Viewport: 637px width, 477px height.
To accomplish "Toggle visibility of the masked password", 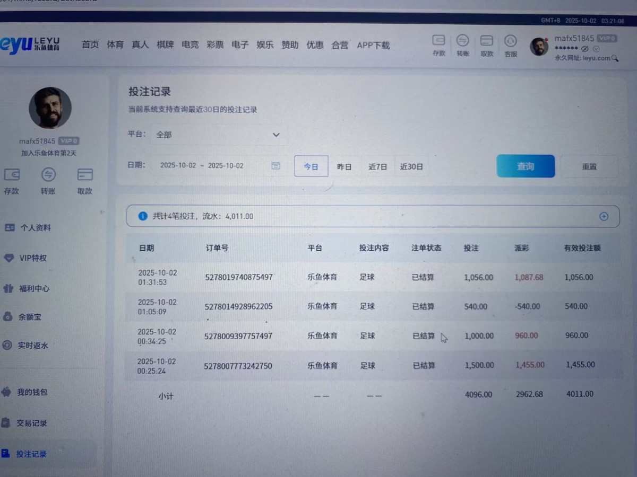I will 584,49.
